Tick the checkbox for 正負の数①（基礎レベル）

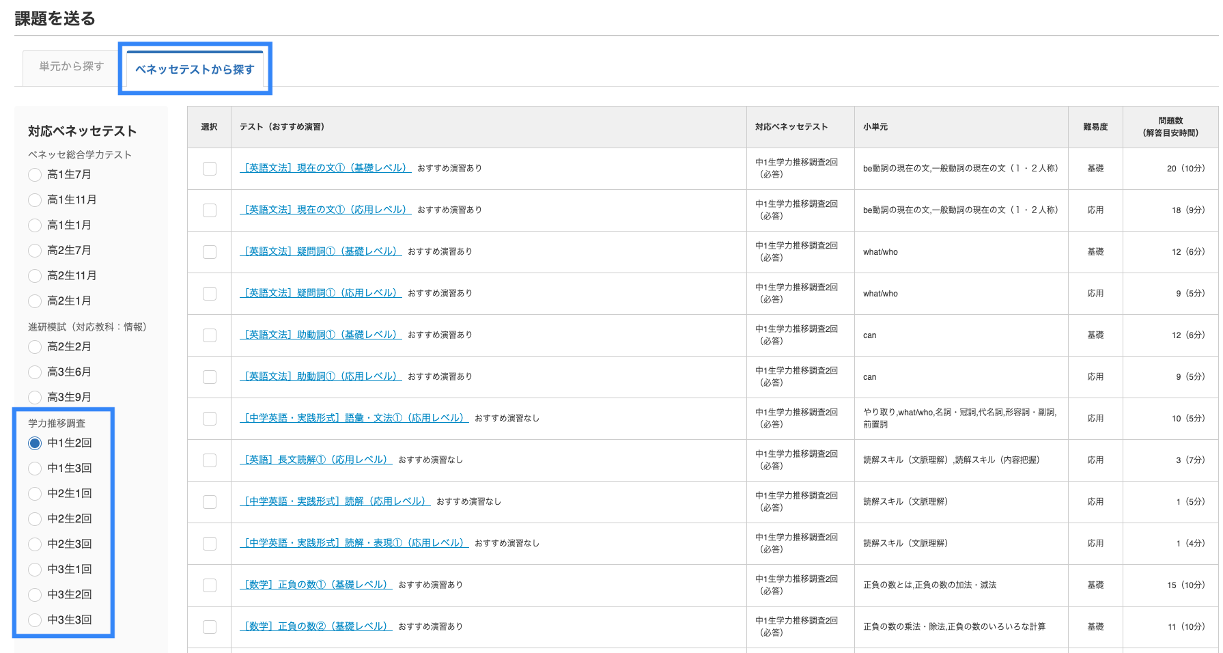(x=210, y=585)
